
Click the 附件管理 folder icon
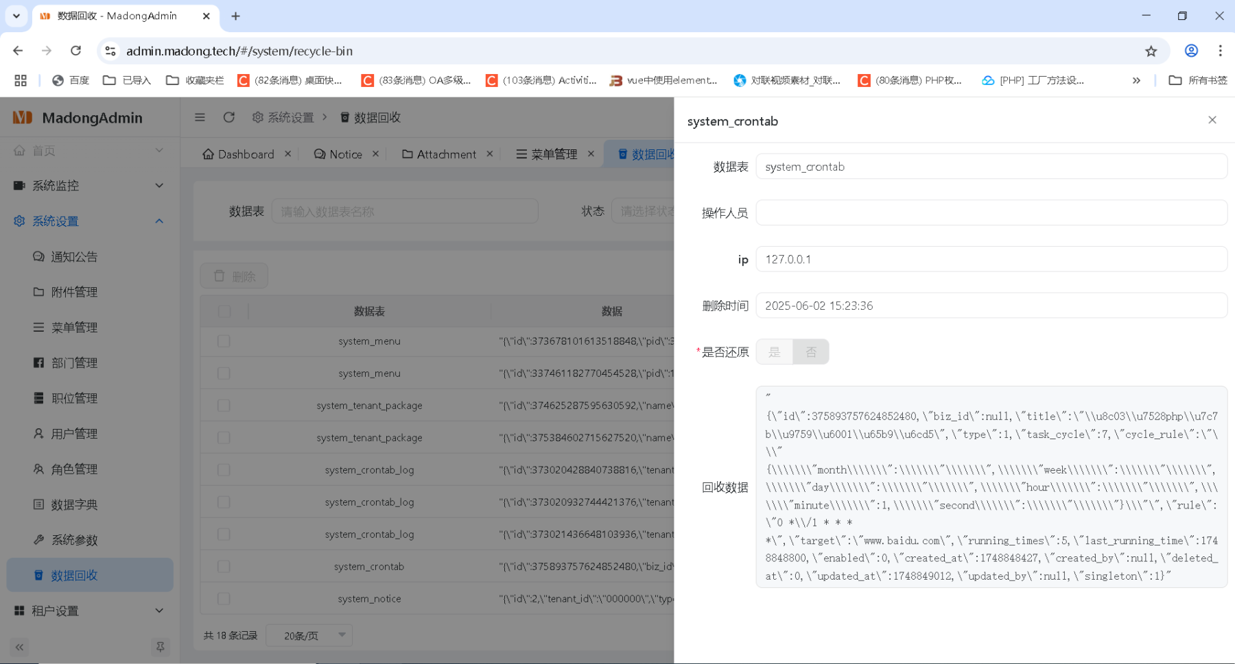[38, 292]
